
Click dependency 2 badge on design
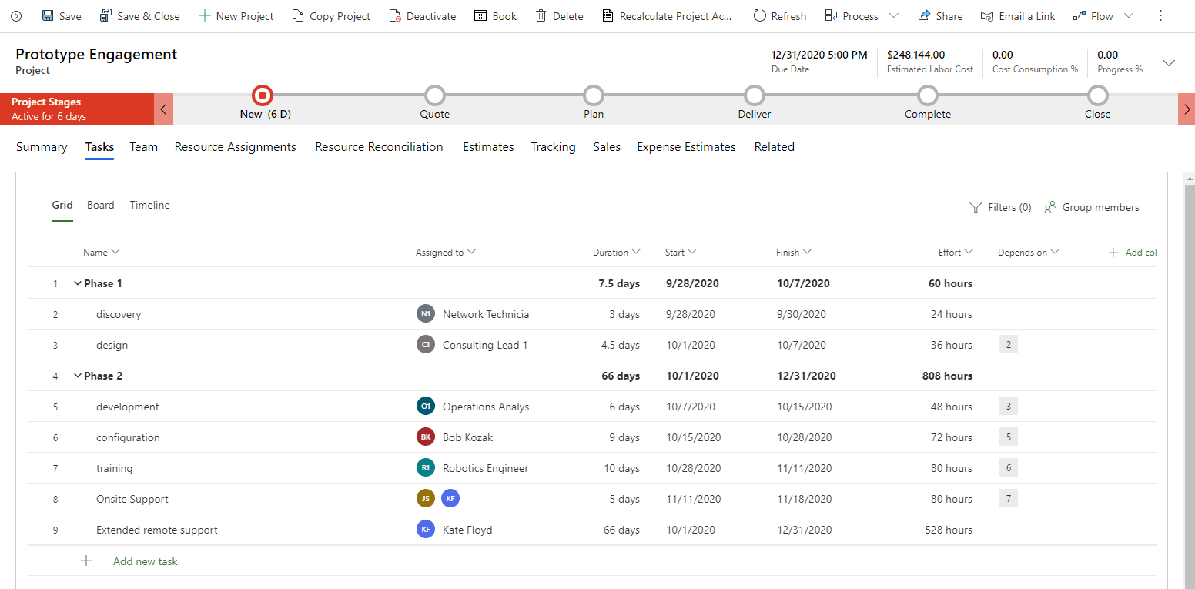pos(1009,345)
